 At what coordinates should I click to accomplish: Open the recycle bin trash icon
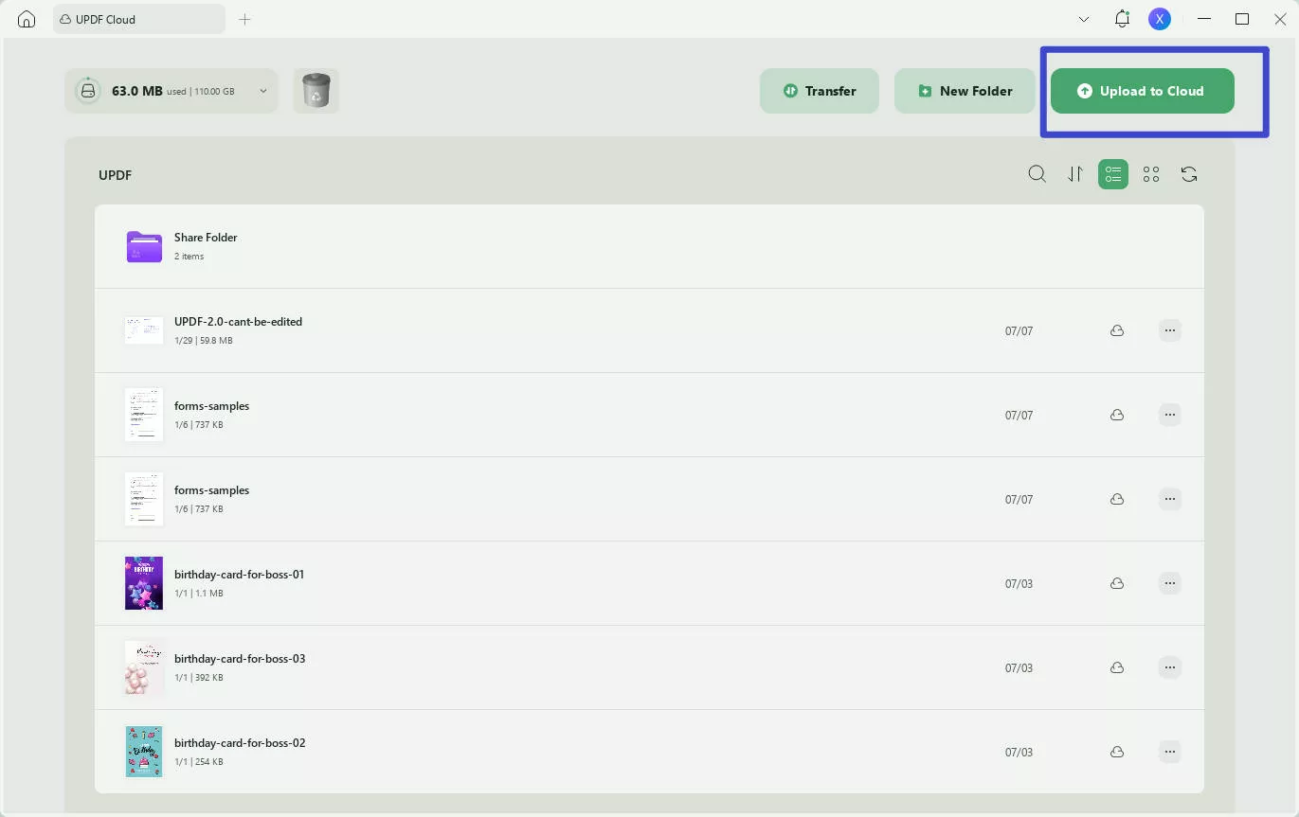(x=316, y=91)
